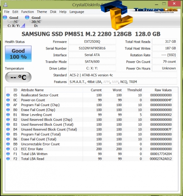Image resolution: width=183 pixels, height=196 pixels.
Task: Click raw value 00017734204
Action: pos(161,154)
